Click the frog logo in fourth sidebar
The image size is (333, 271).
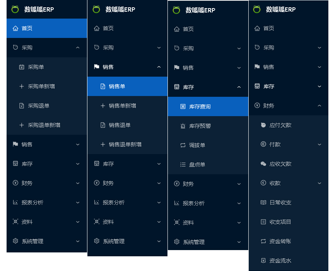click(x=257, y=9)
